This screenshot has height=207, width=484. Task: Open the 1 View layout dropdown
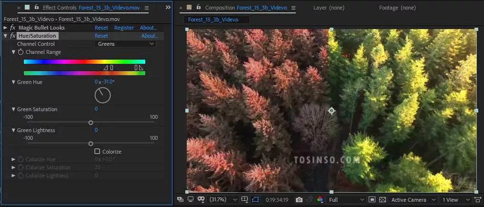[x=456, y=200]
